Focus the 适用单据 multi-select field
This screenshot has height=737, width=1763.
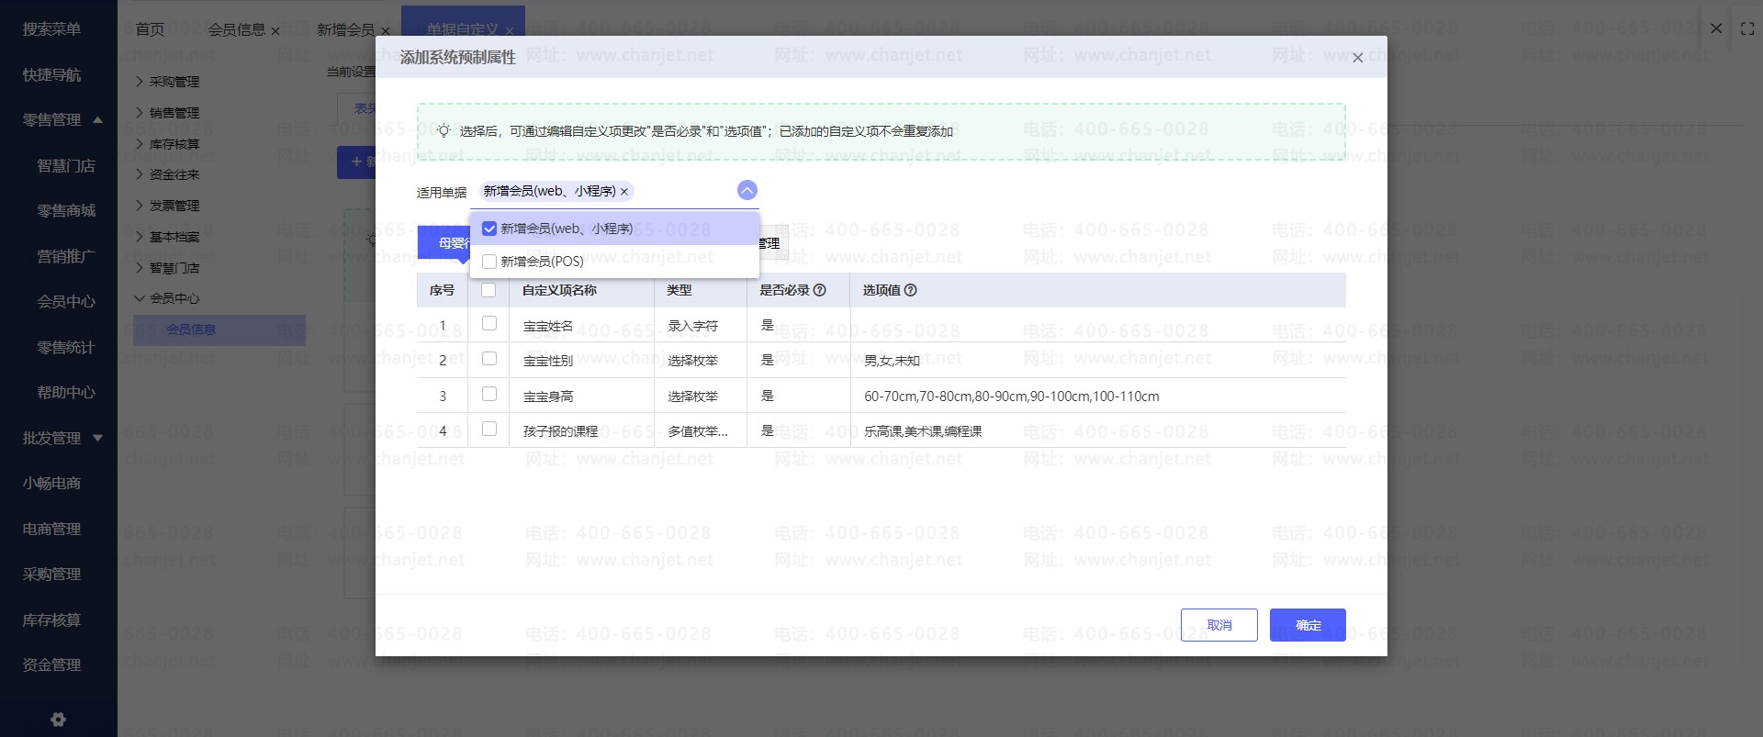tap(615, 192)
